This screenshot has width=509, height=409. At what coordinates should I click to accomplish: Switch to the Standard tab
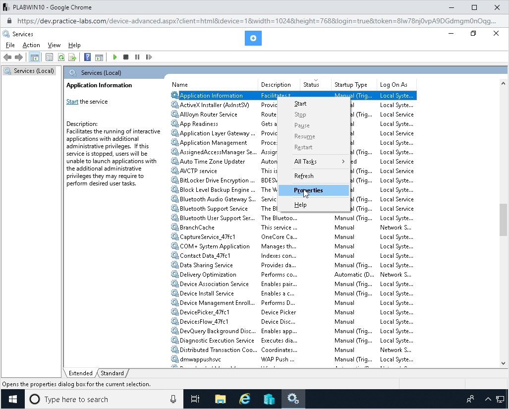coord(112,373)
